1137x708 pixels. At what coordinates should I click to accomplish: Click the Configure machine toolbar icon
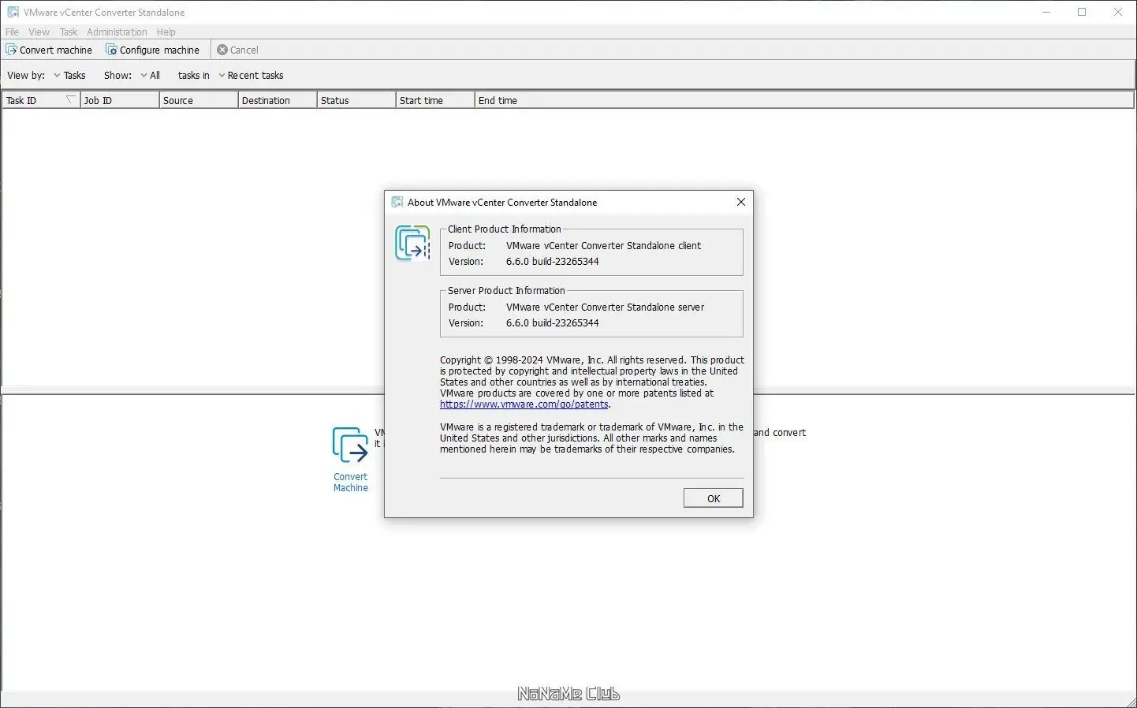(111, 50)
